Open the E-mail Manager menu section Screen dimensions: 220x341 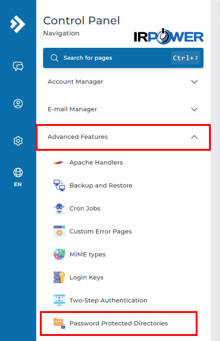pos(123,109)
